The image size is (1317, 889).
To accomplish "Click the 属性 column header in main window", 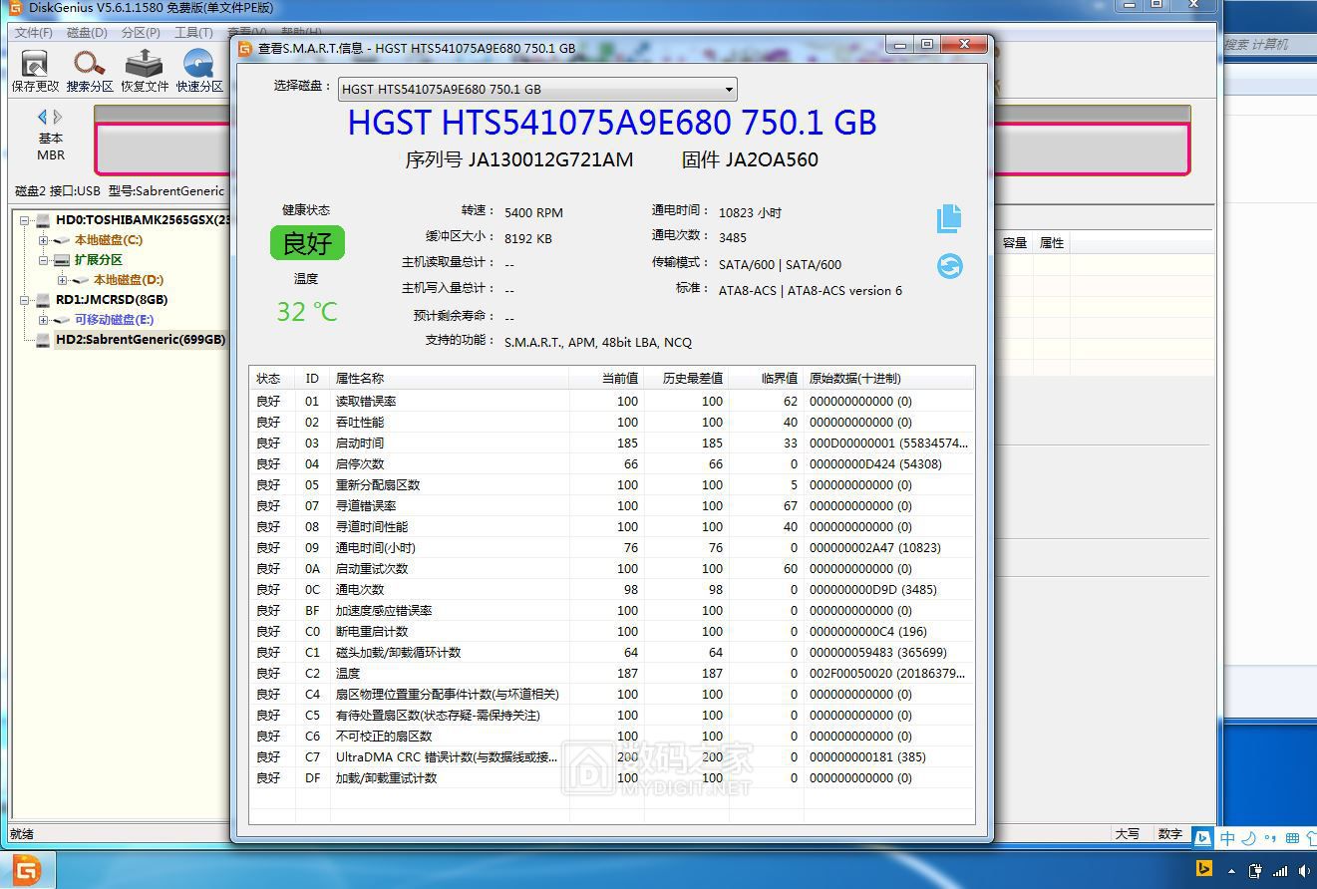I will (1052, 243).
